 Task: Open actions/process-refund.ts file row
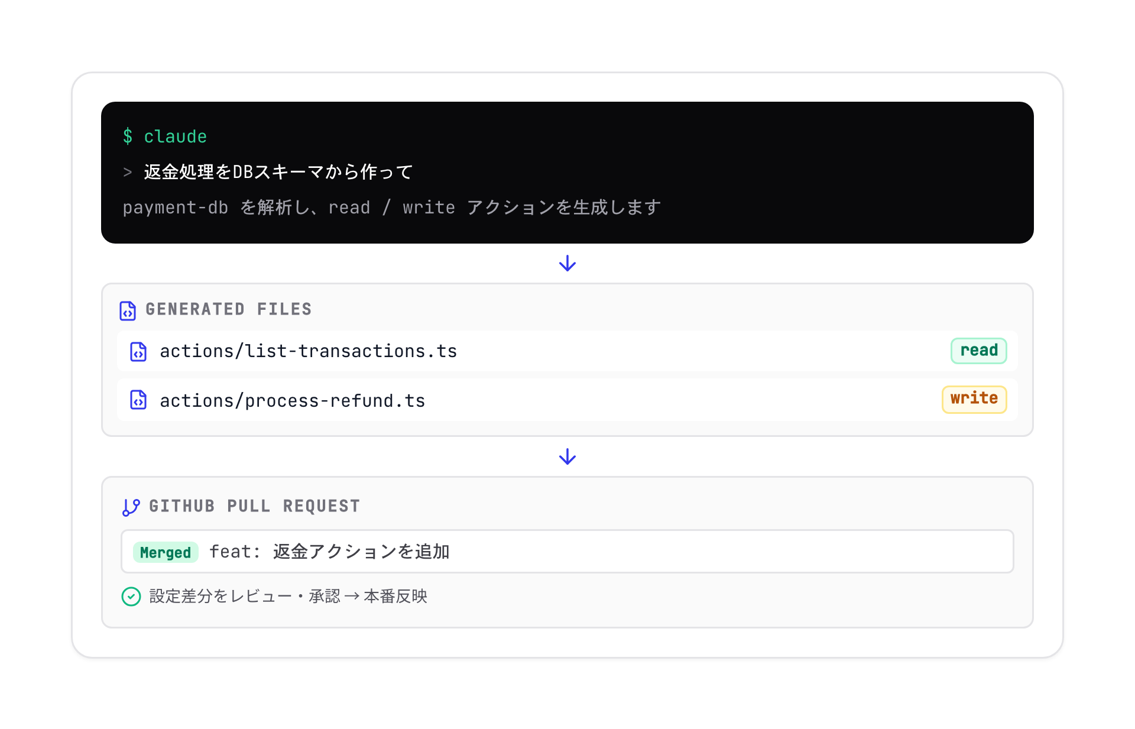click(x=567, y=400)
